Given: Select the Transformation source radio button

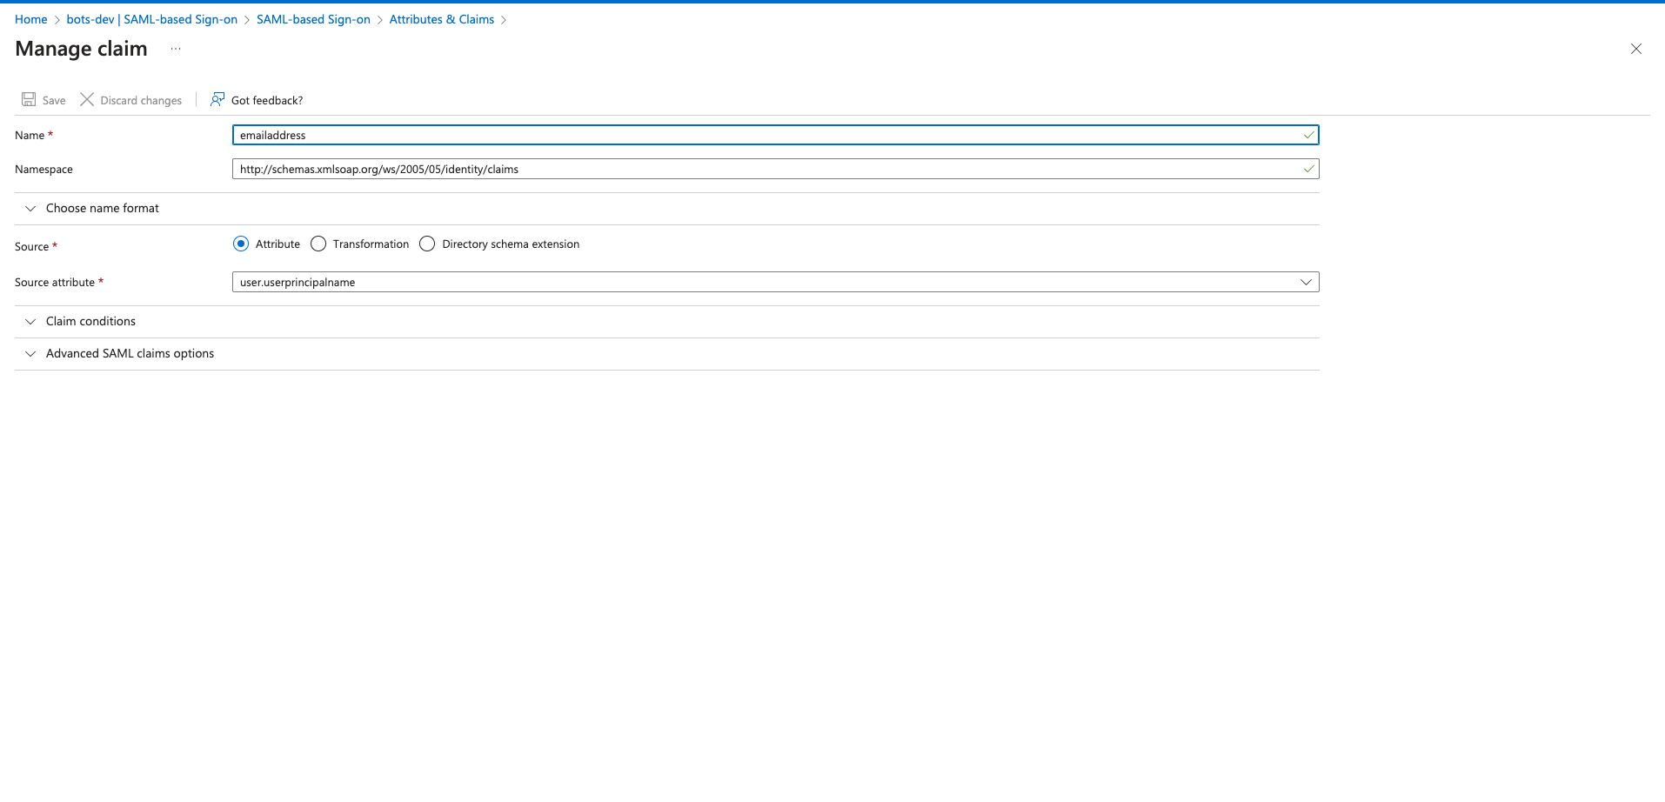Looking at the screenshot, I should [318, 244].
